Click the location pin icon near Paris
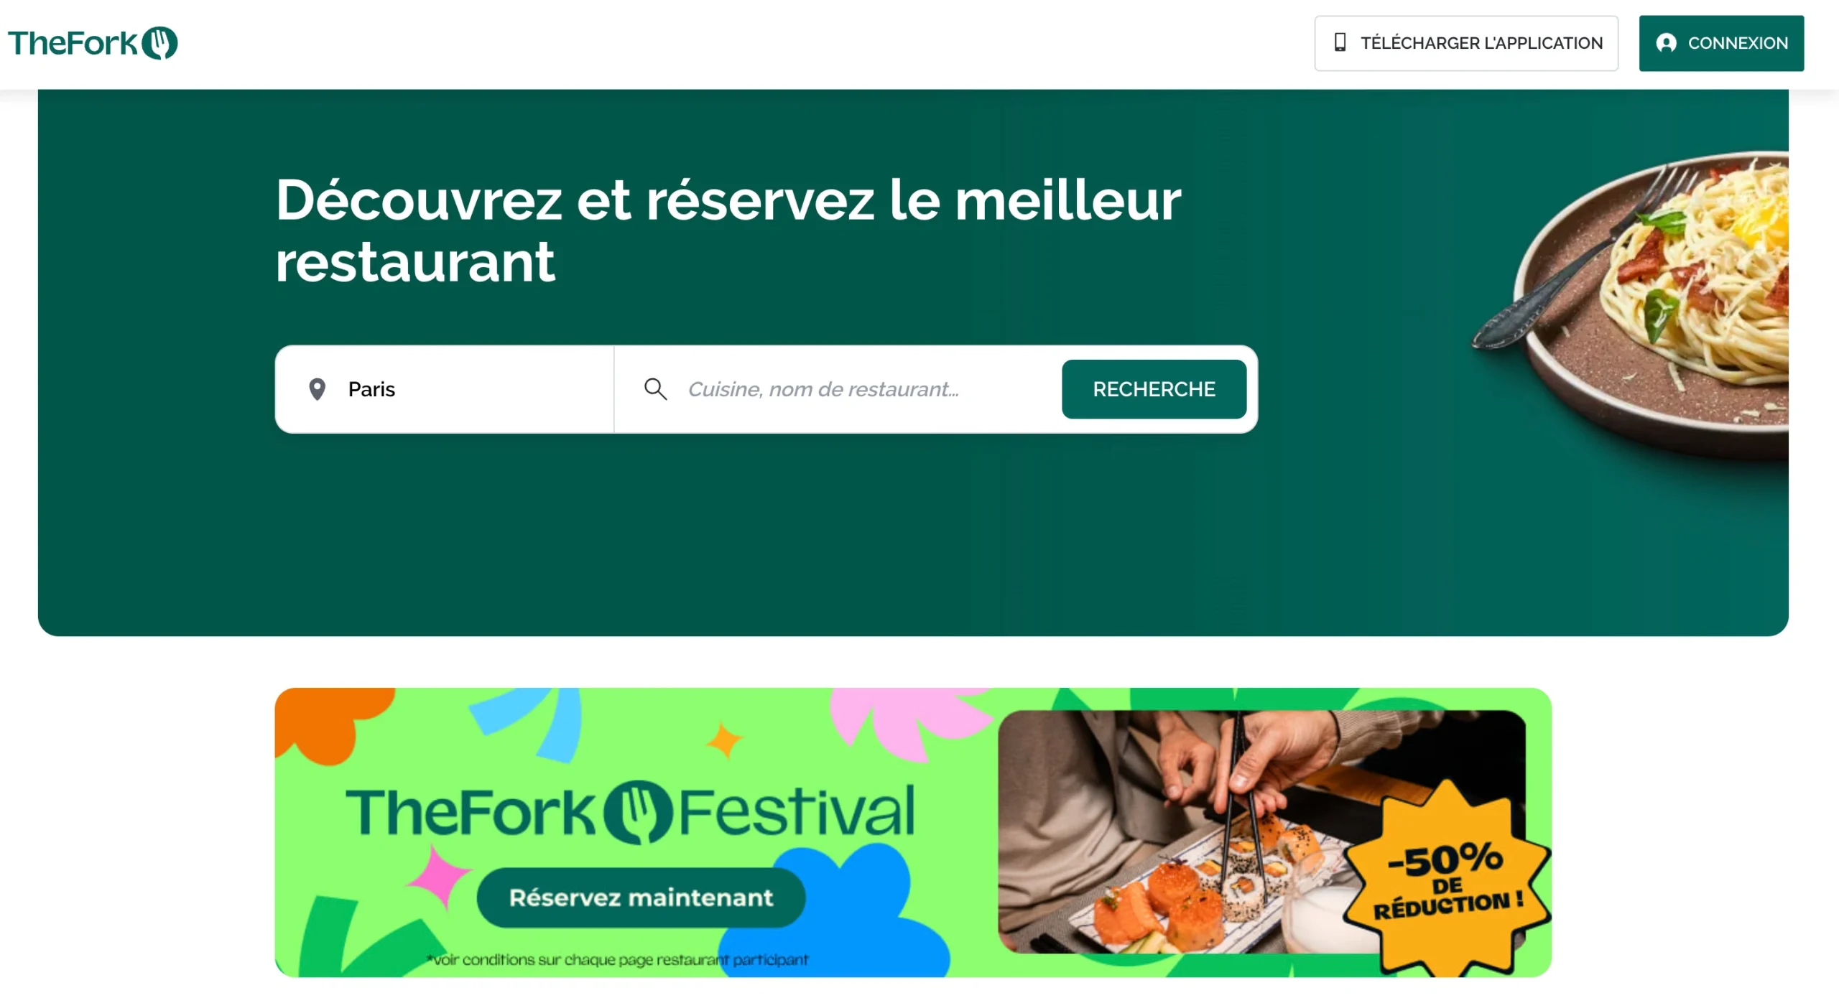This screenshot has width=1839, height=998. pos(317,389)
